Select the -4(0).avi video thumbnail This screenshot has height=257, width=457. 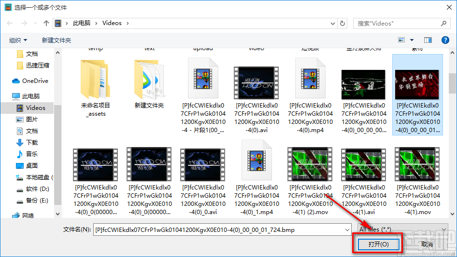click(x=257, y=82)
